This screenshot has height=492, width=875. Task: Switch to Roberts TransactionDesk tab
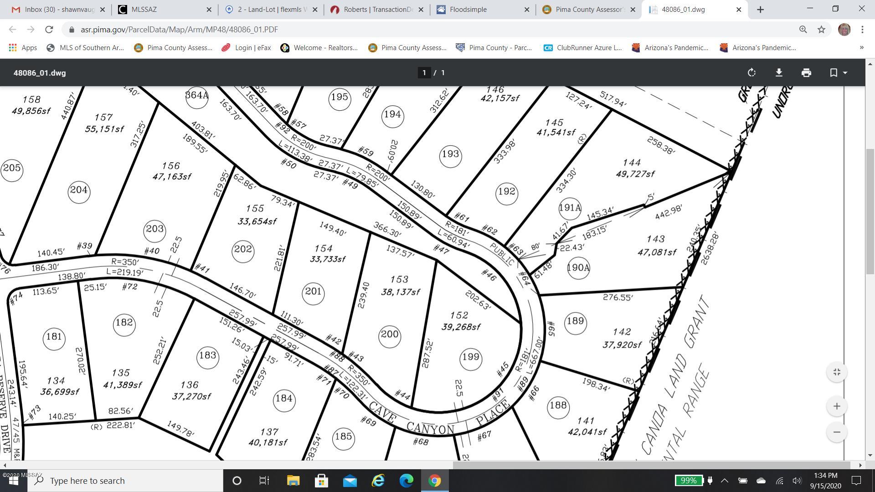(x=376, y=10)
